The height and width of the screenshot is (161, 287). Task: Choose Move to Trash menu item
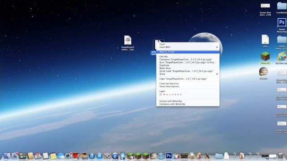click(188, 52)
